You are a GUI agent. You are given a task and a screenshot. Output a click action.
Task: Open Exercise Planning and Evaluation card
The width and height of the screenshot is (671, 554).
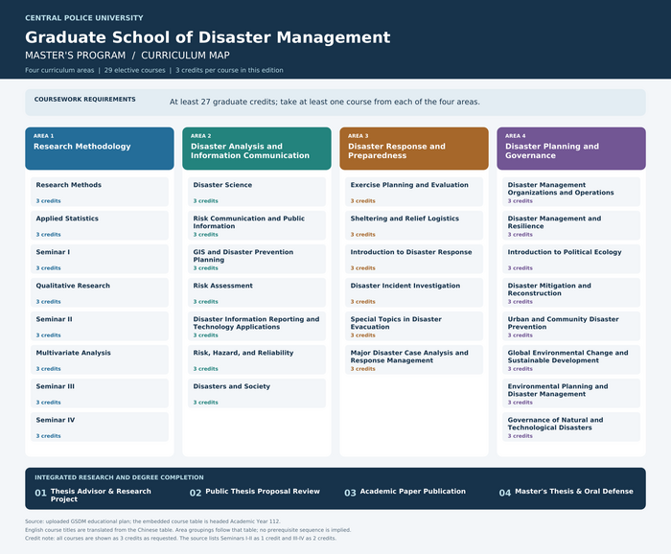414,192
